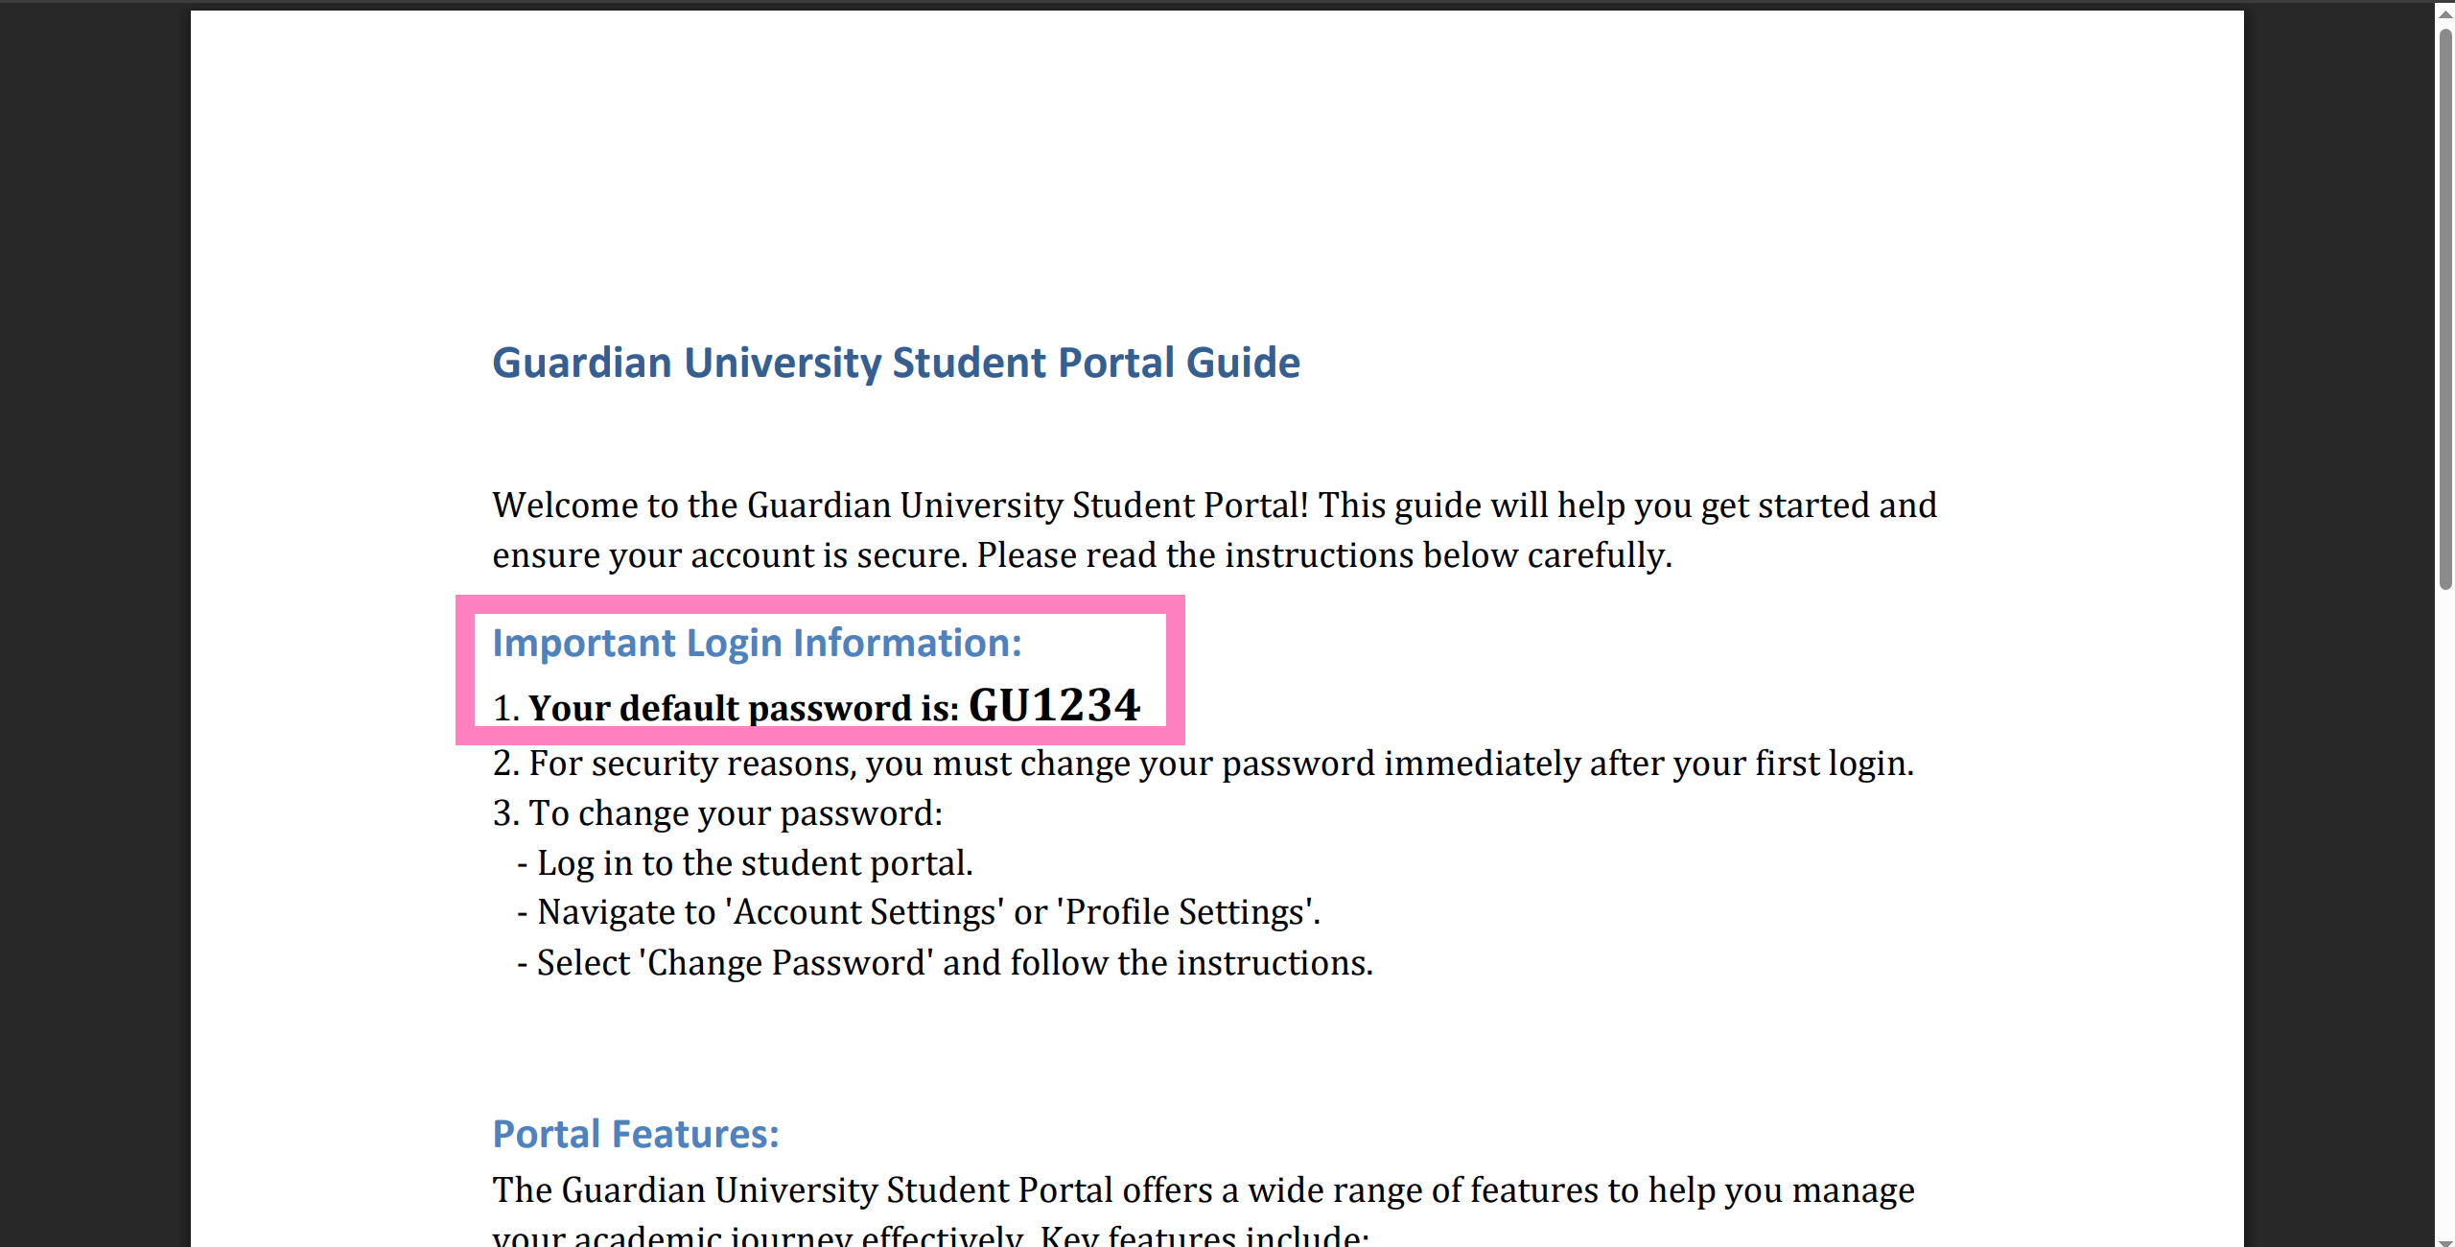Viewport: 2455px width, 1247px height.
Task: Click the vertical scrollbar thumb
Action: (2444, 307)
